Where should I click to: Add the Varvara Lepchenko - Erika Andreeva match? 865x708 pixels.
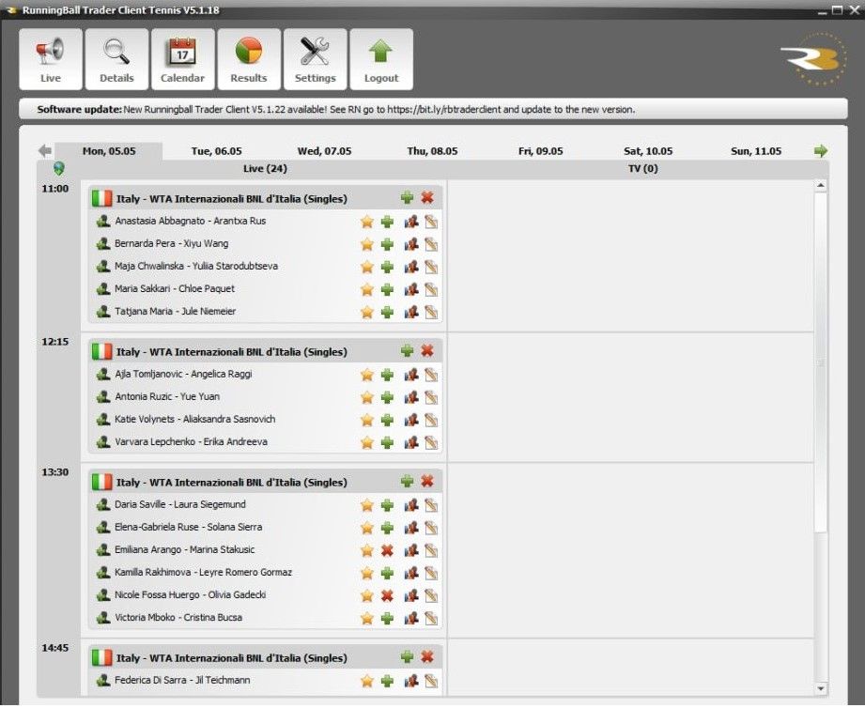coord(387,443)
